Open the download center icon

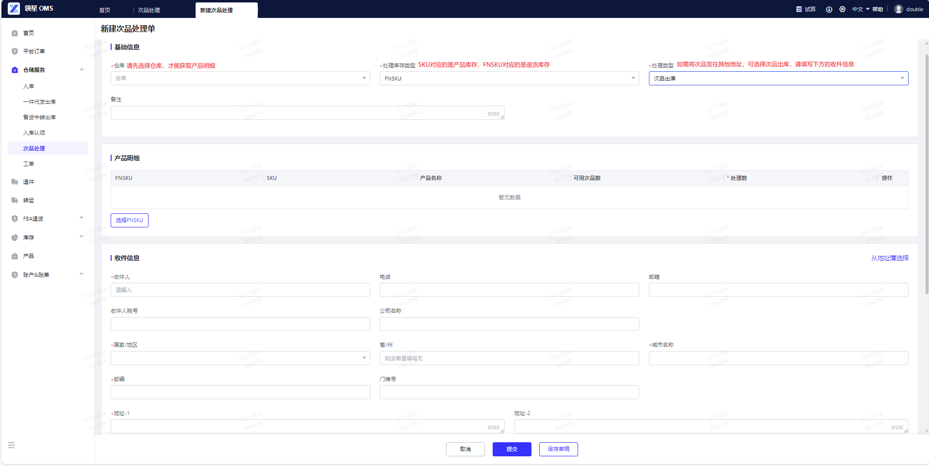click(x=829, y=9)
